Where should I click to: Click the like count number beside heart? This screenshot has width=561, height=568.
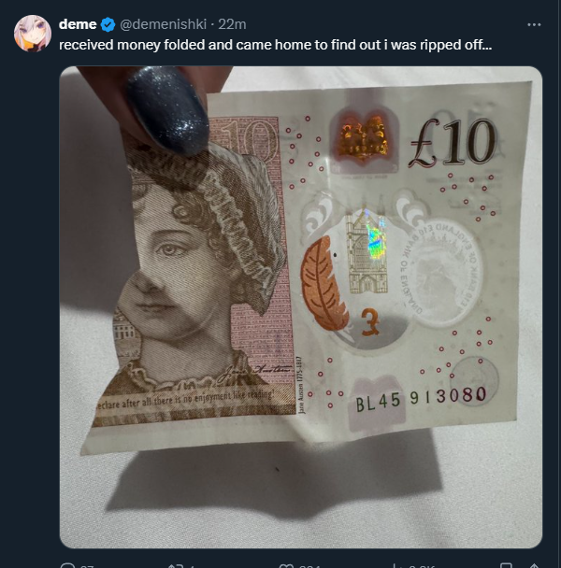click(x=309, y=566)
